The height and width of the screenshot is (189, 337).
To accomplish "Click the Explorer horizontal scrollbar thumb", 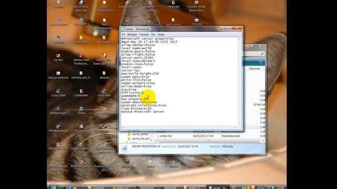I will [209, 141].
